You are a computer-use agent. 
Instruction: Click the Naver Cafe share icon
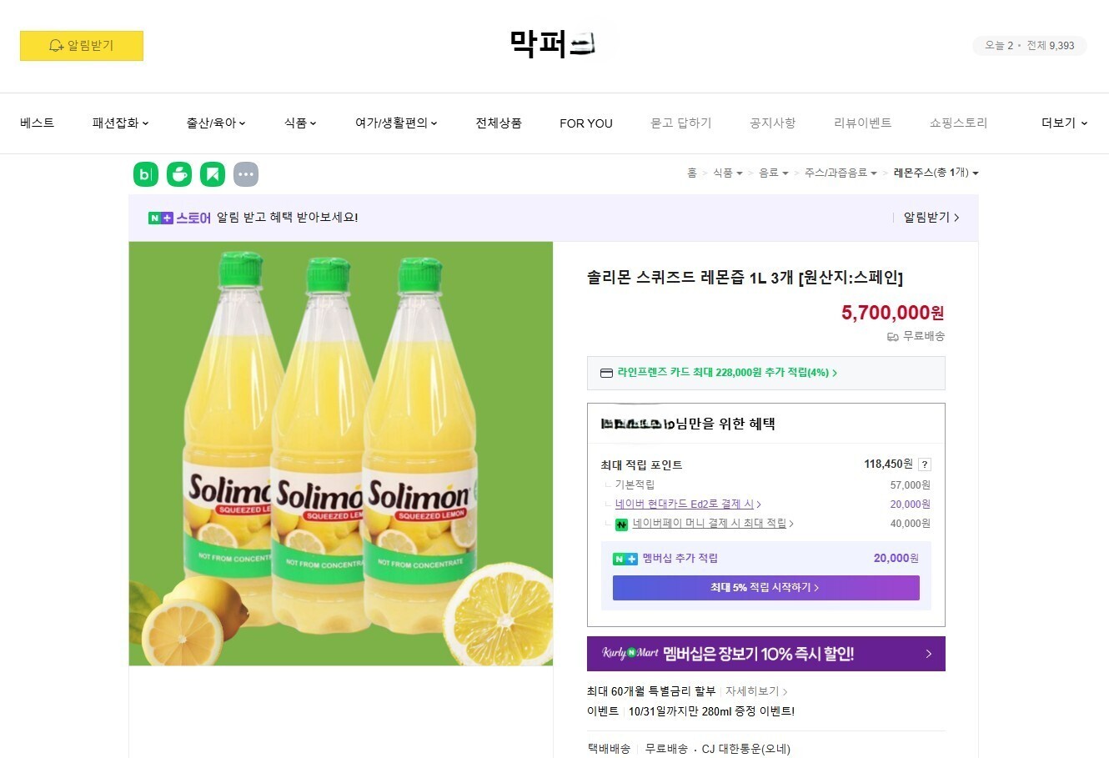click(179, 174)
